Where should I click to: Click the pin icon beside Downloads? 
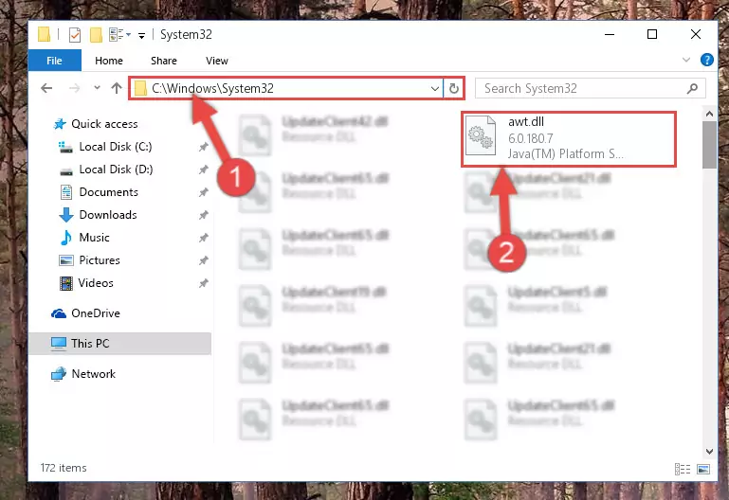(203, 215)
